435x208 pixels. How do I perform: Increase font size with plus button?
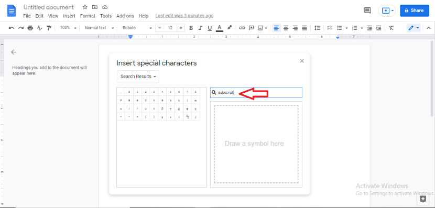181,28
